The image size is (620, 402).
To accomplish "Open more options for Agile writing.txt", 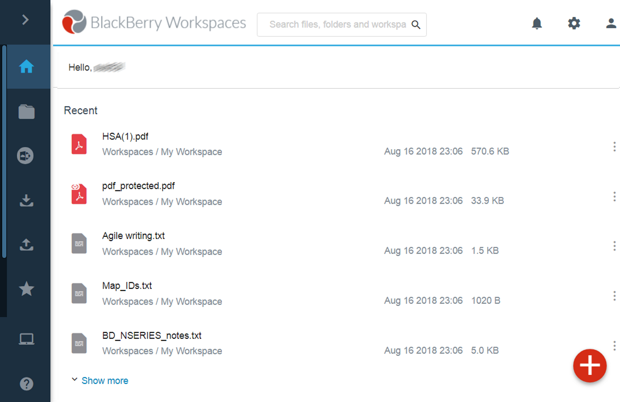I will 614,246.
